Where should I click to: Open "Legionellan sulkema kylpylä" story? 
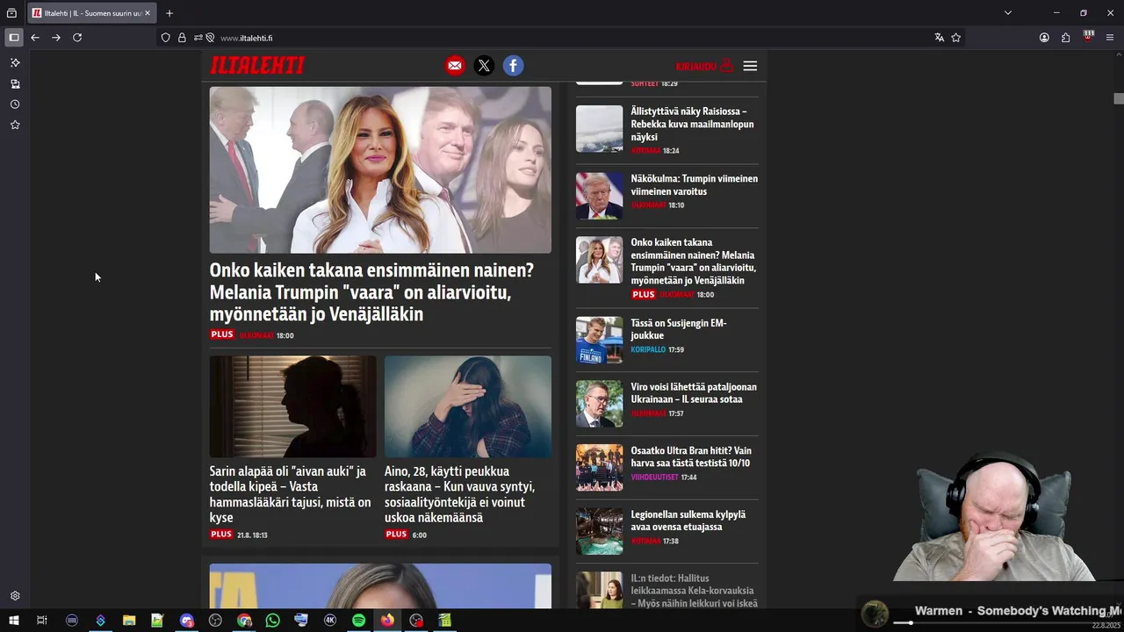pos(688,521)
